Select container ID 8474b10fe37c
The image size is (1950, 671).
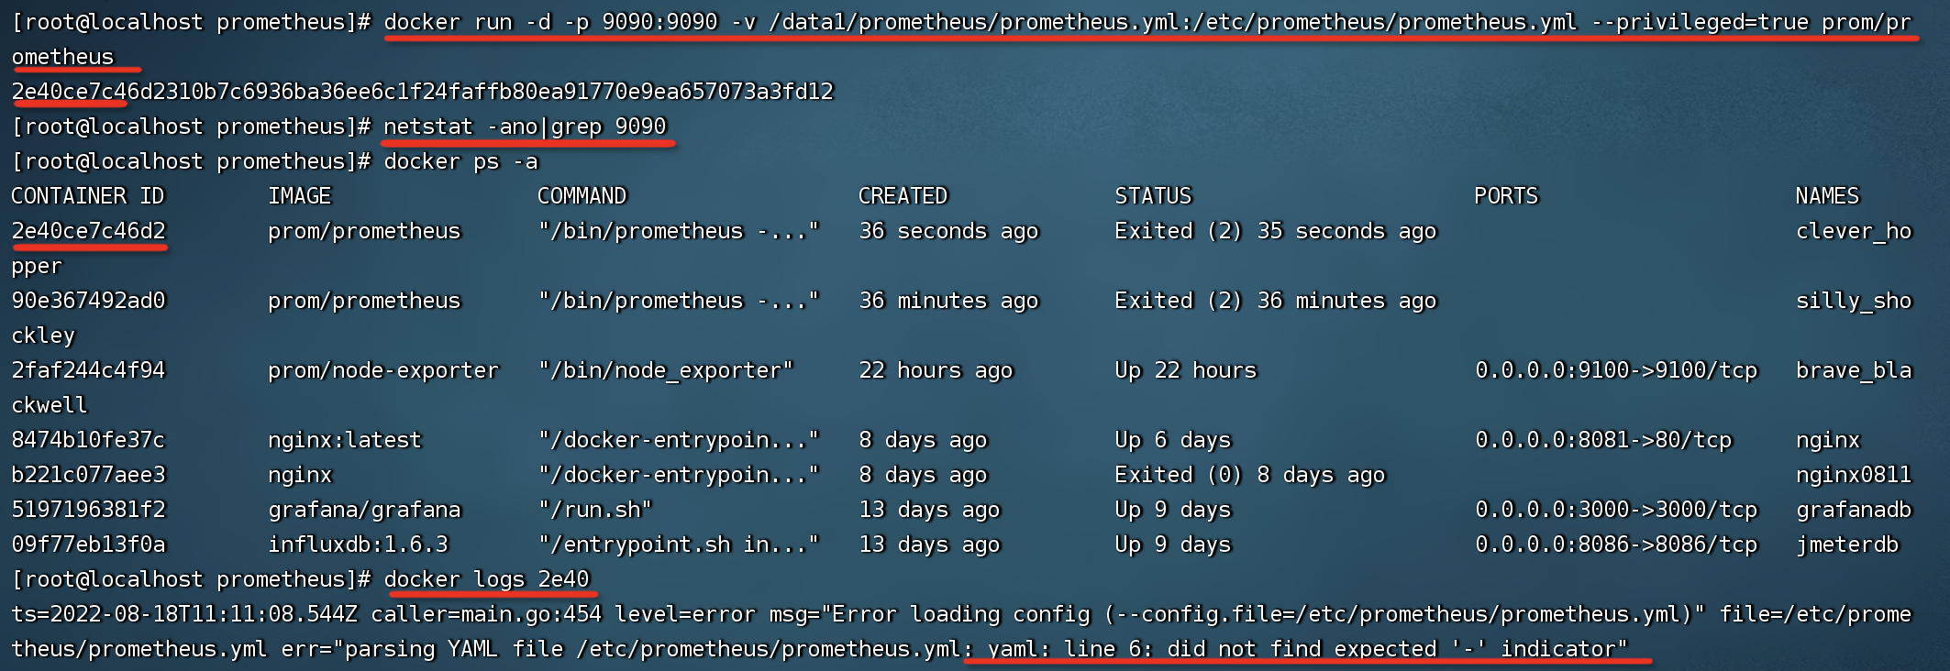tap(88, 440)
